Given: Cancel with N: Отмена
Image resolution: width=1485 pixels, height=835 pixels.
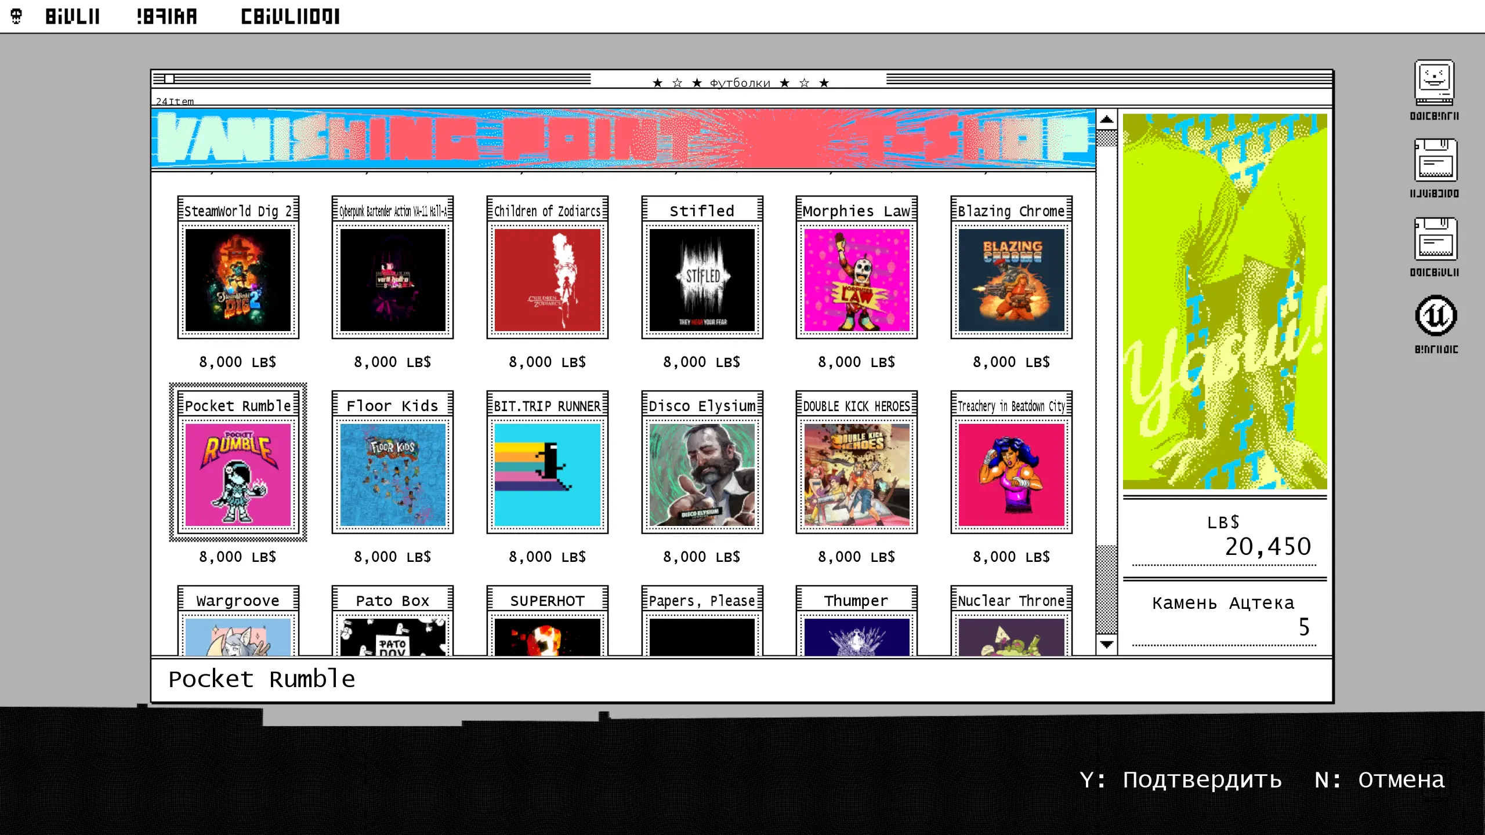Looking at the screenshot, I should point(1379,779).
